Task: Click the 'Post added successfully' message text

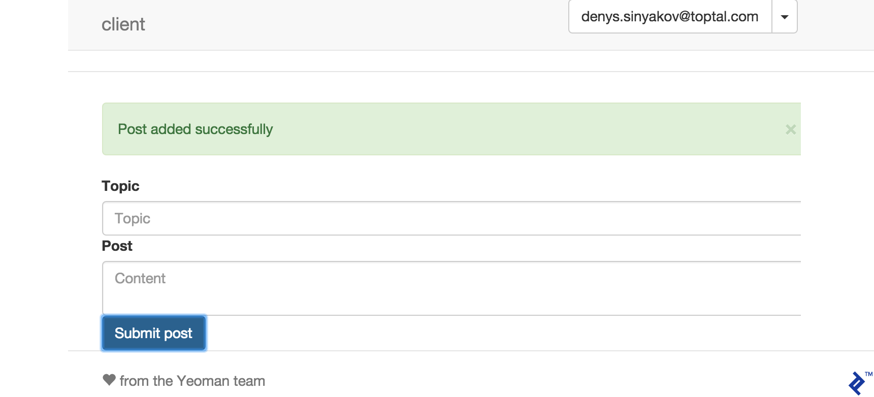Action: pyautogui.click(x=196, y=129)
